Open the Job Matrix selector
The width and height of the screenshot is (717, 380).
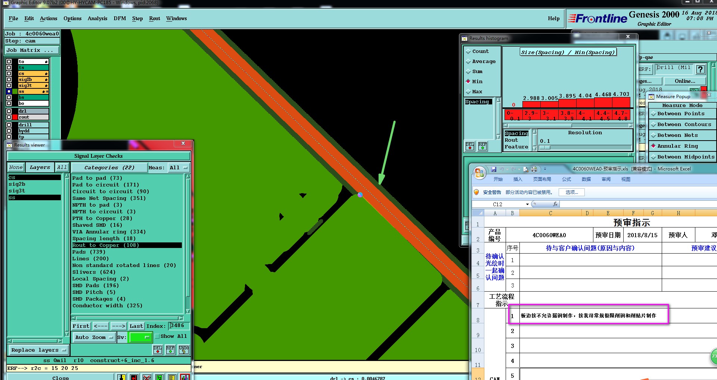[32, 50]
